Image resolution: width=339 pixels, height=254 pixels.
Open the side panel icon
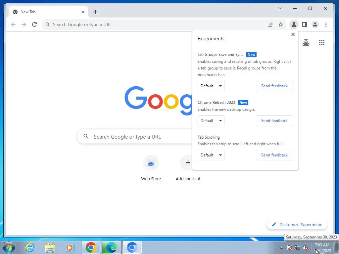305,24
